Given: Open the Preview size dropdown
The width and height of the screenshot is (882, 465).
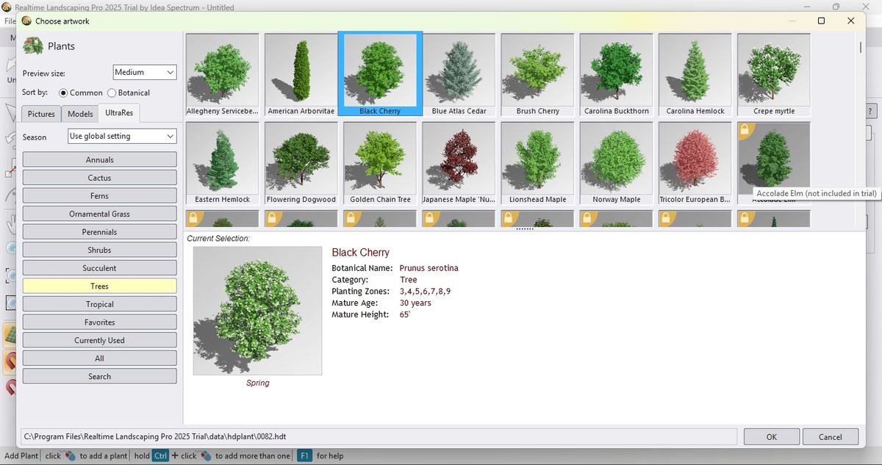Looking at the screenshot, I should (x=144, y=72).
